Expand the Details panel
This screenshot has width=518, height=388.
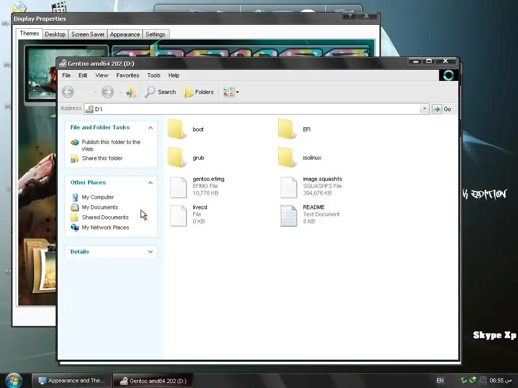tap(150, 252)
